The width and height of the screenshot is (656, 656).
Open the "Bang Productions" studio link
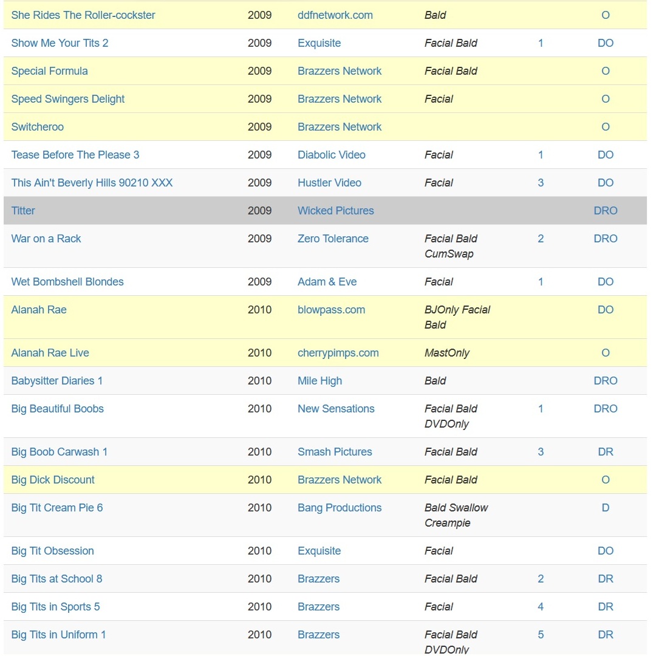(x=340, y=508)
